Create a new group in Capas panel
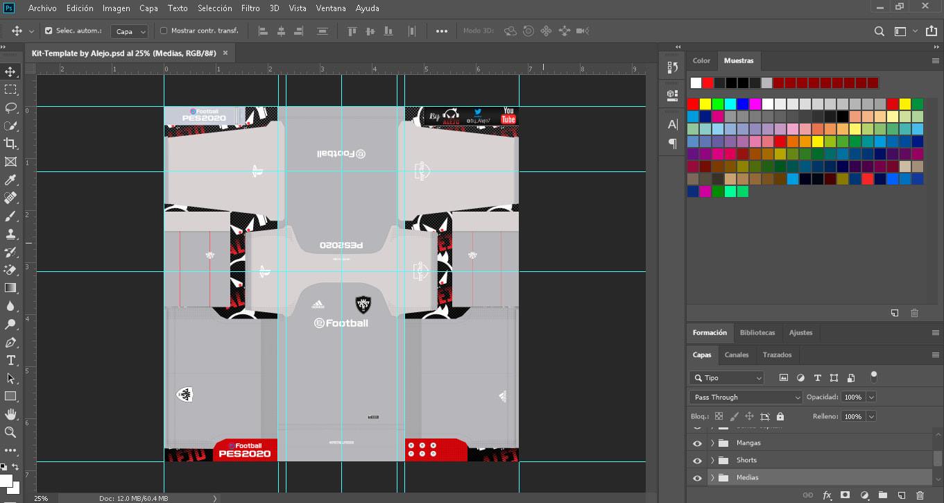Image resolution: width=944 pixels, height=503 pixels. tap(882, 495)
